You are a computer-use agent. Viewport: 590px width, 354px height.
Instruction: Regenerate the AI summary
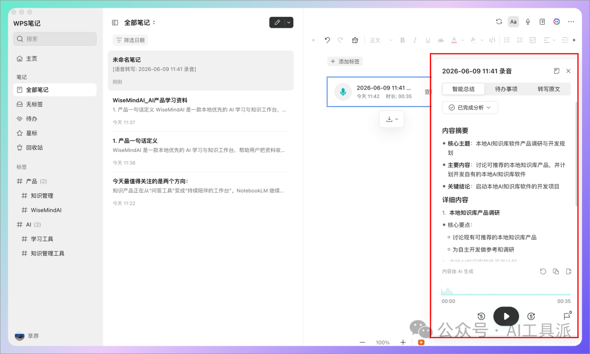543,272
